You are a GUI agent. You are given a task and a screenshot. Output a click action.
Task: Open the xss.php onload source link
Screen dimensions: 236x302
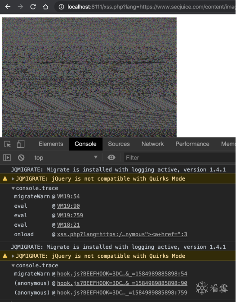tap(122, 234)
